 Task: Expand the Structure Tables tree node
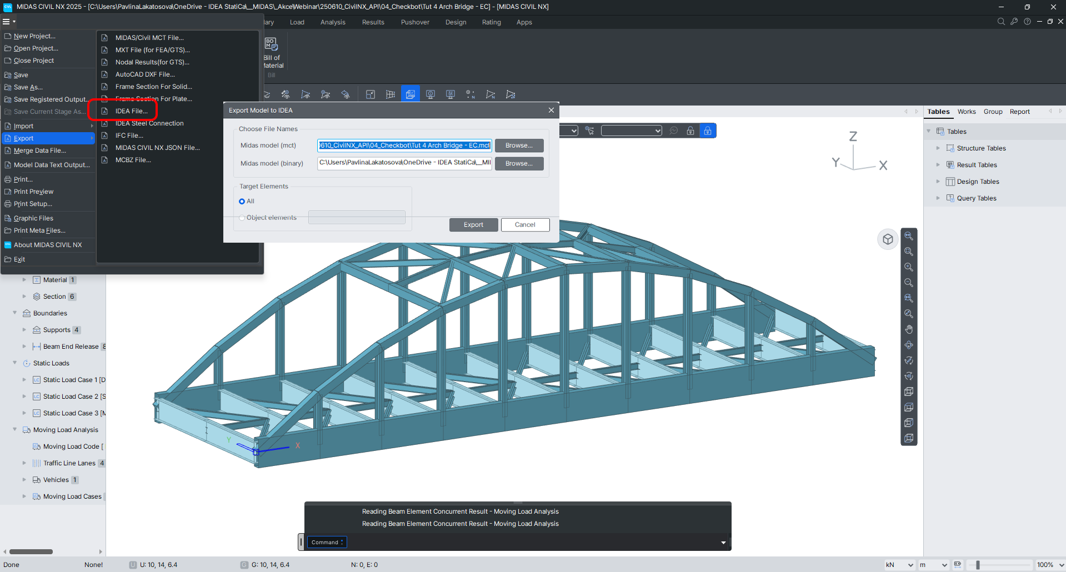tap(938, 148)
